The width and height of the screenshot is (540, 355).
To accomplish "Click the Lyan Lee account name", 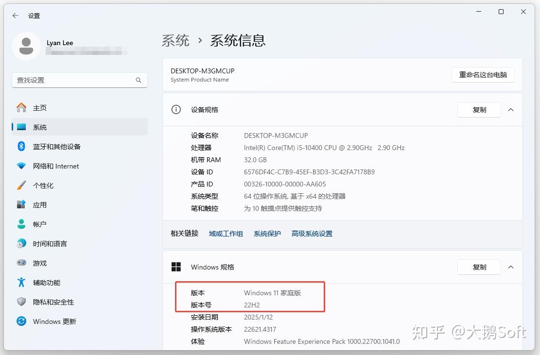I will [60, 43].
